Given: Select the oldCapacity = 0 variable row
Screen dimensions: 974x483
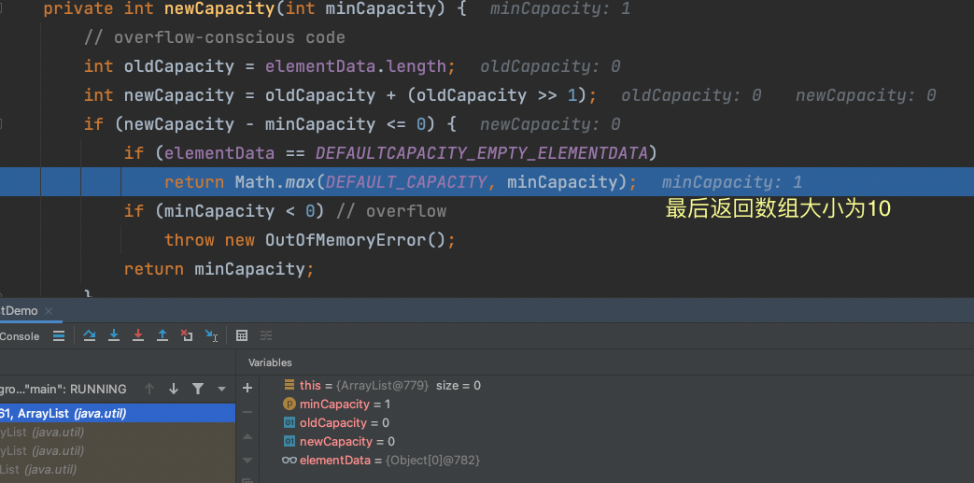Looking at the screenshot, I should click(336, 422).
